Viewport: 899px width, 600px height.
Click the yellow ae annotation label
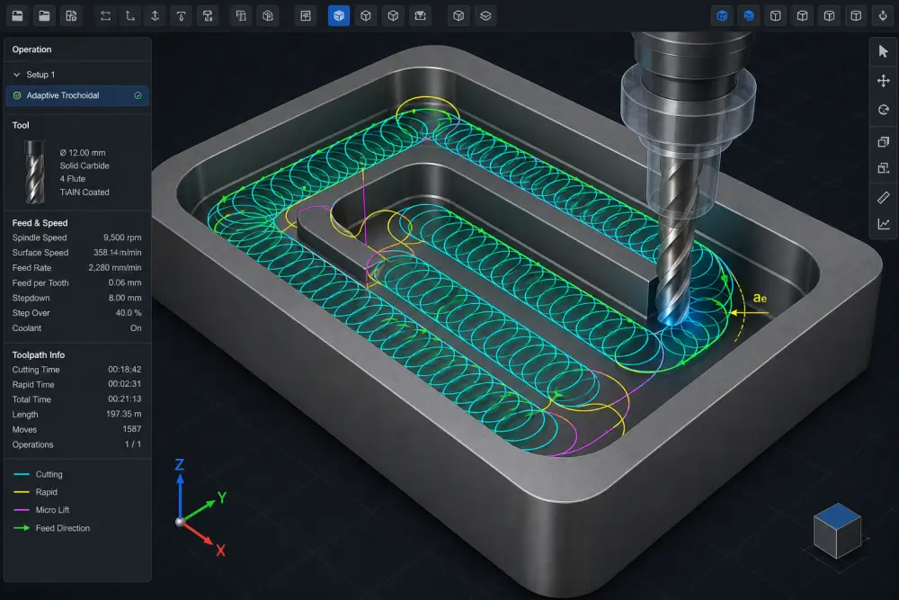760,298
